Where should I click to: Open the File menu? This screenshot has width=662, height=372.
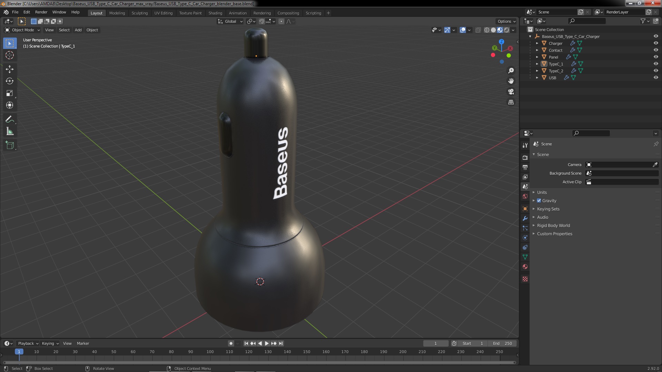[15, 12]
